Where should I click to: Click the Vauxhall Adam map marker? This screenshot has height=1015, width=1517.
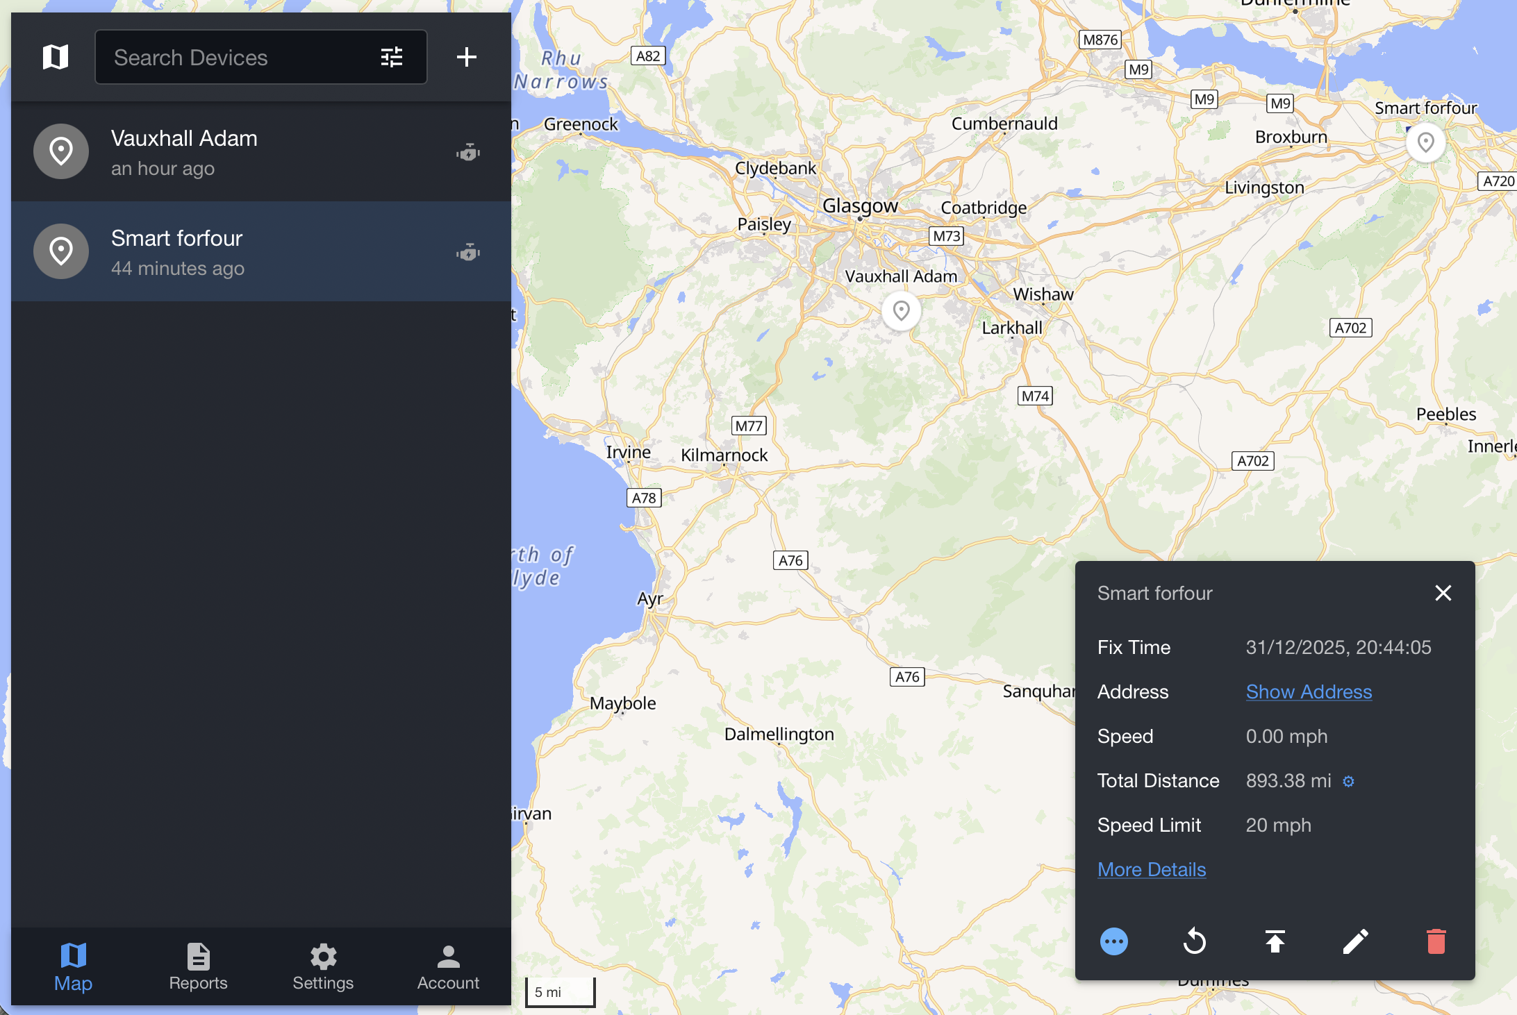click(901, 310)
